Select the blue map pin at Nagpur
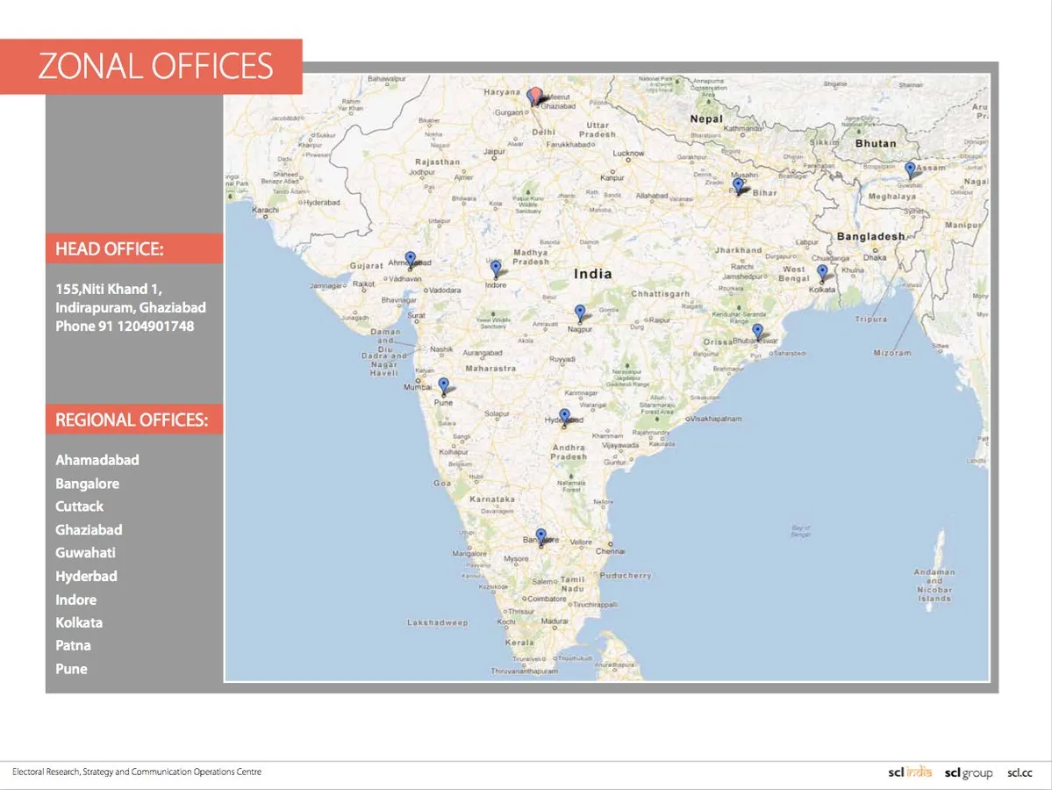 (x=580, y=312)
